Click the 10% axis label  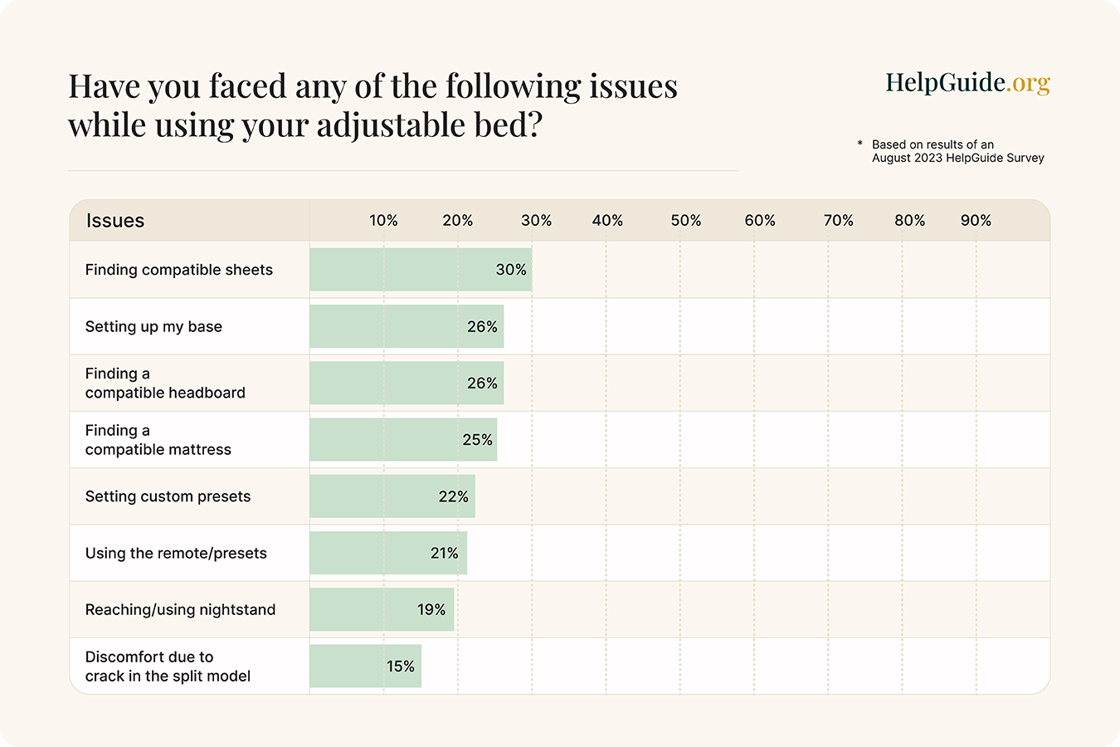pyautogui.click(x=383, y=221)
